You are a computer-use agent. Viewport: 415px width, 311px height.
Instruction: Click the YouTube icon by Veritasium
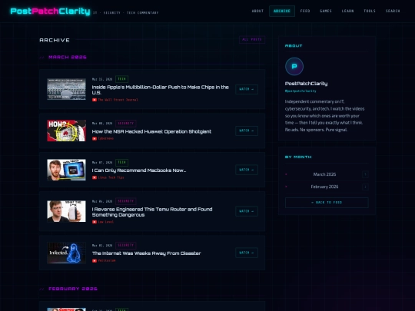[x=95, y=261]
